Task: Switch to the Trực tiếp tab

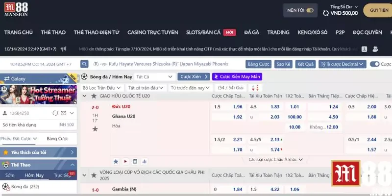Action: click(63, 175)
